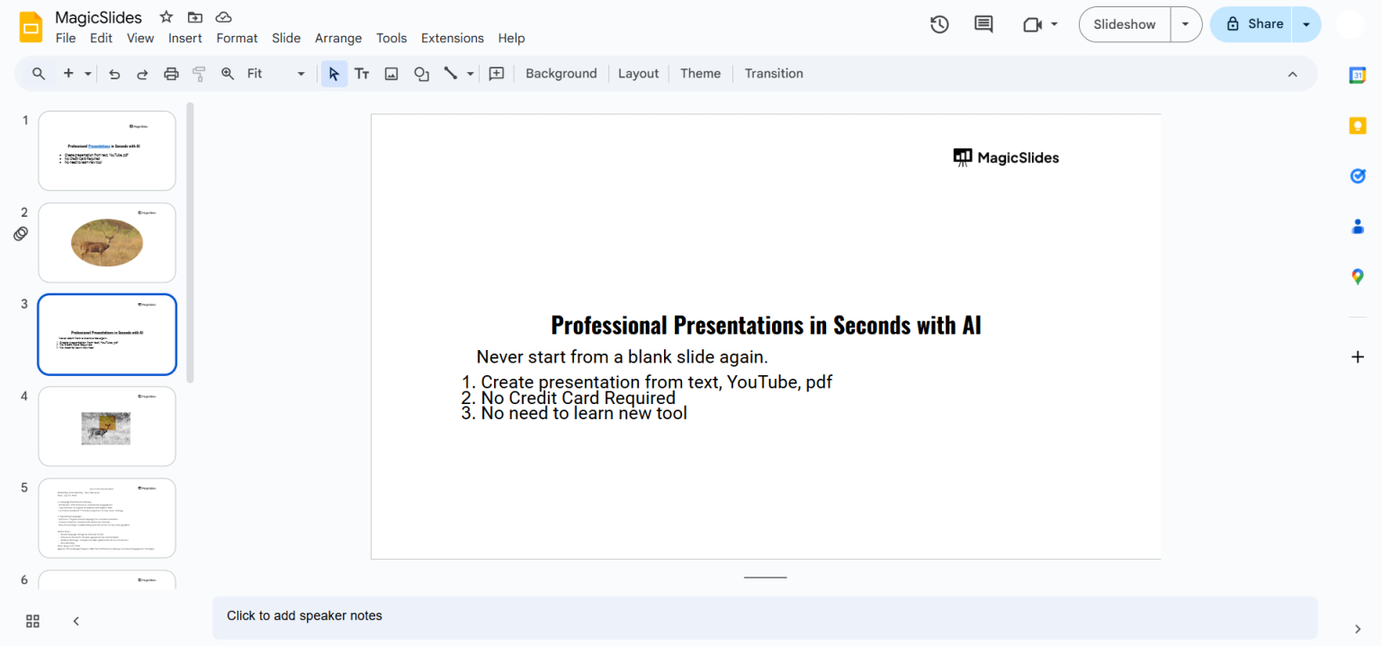Open version history clock icon
The image size is (1382, 646).
(939, 24)
